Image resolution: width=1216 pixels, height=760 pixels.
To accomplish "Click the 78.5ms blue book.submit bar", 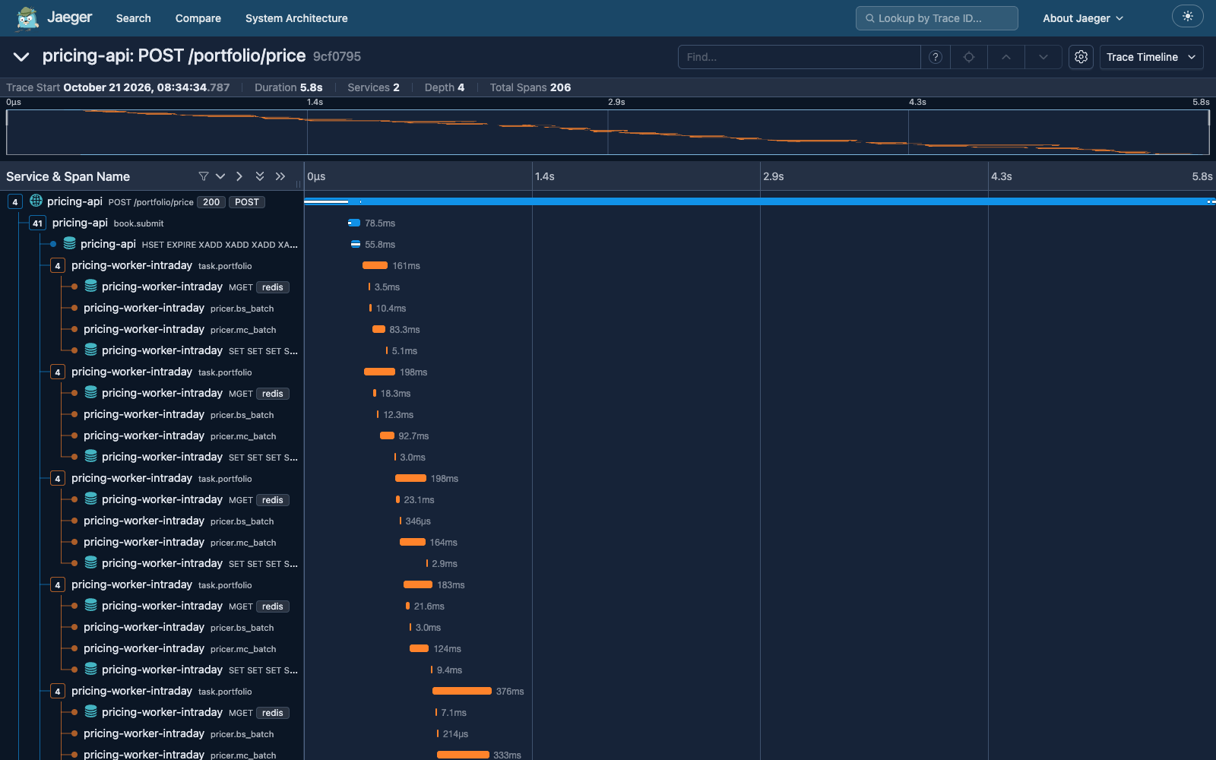I will (353, 223).
